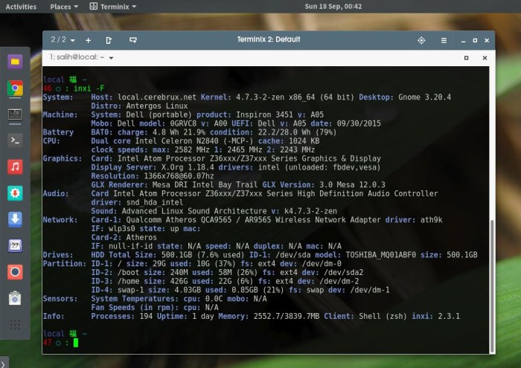Open the calendar app in dock
The height and width of the screenshot is (368, 521).
pos(15,245)
